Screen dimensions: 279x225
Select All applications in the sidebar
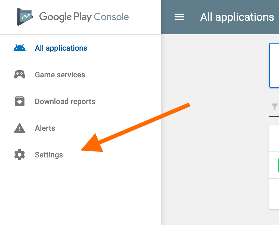pos(61,48)
